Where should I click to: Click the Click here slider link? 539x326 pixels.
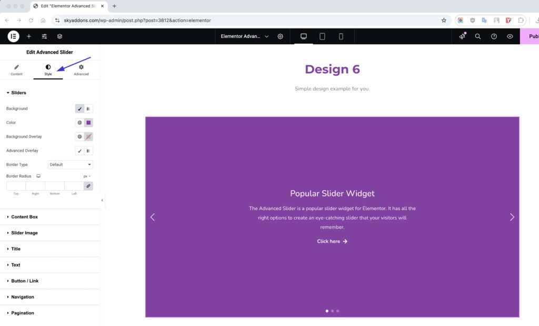[332, 241]
